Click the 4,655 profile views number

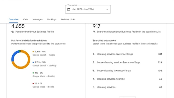18,26
